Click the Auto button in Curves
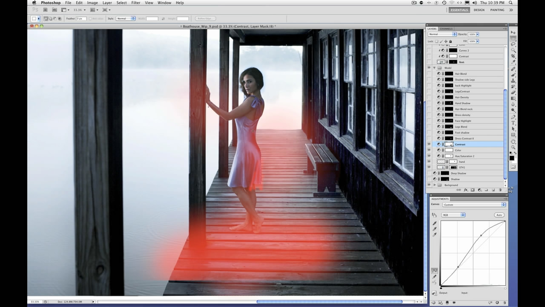 pos(499,215)
